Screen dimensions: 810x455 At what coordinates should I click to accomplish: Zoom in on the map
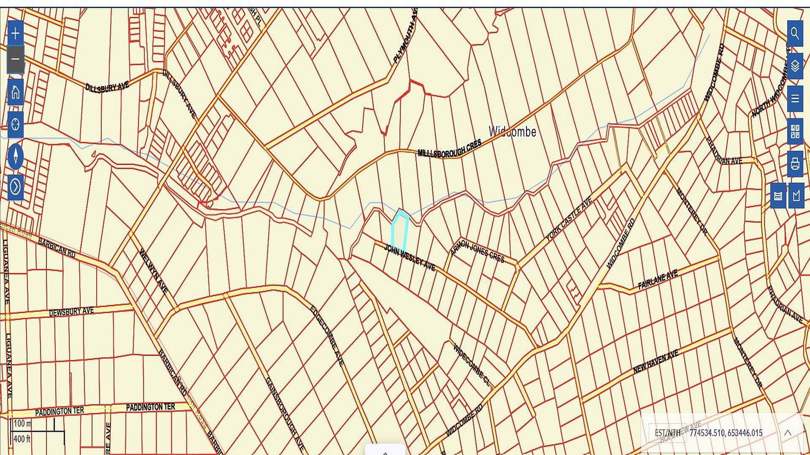pos(15,34)
